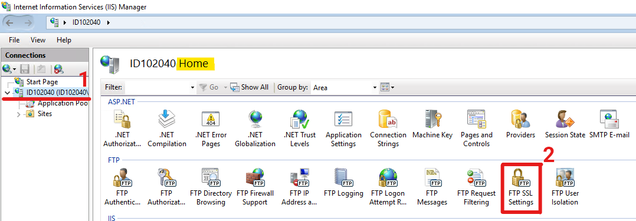Open FTP Messages feature
This screenshot has height=221, width=636.
pos(432,187)
